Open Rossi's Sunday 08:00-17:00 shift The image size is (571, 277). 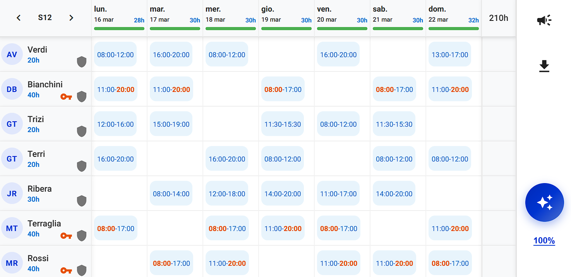point(450,263)
